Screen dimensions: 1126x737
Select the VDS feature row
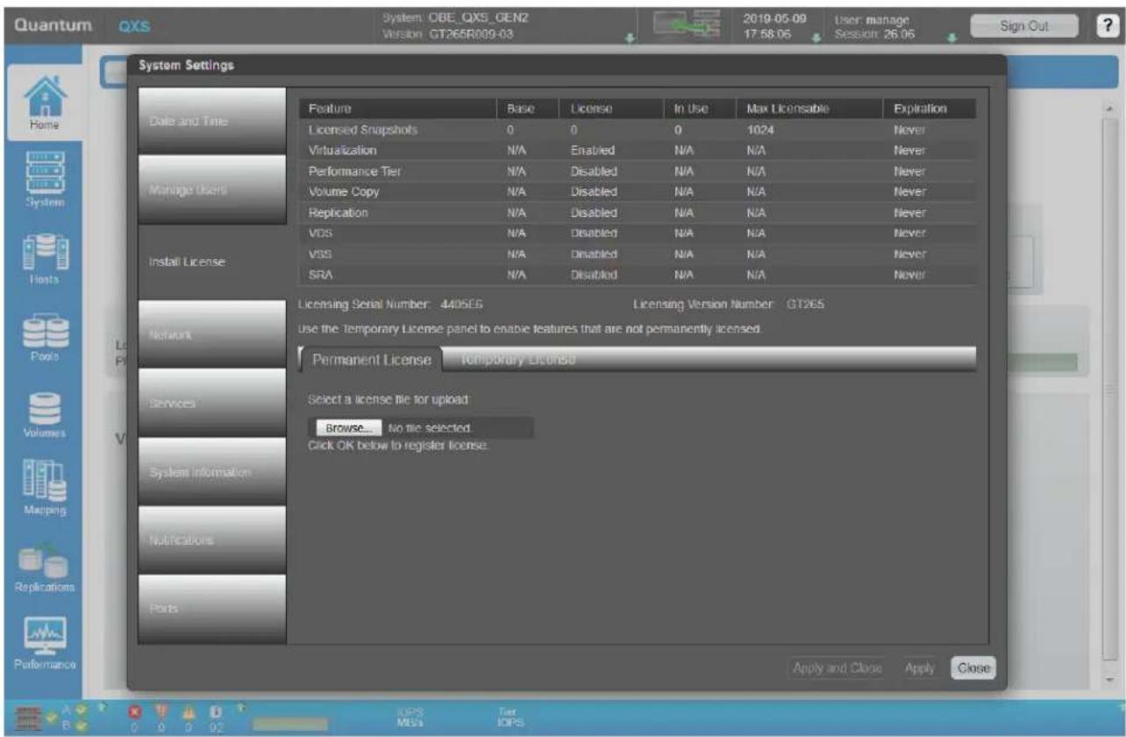(x=638, y=233)
